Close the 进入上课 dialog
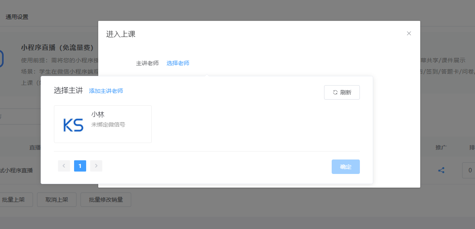Screen dimensions: 475x229 409,34
